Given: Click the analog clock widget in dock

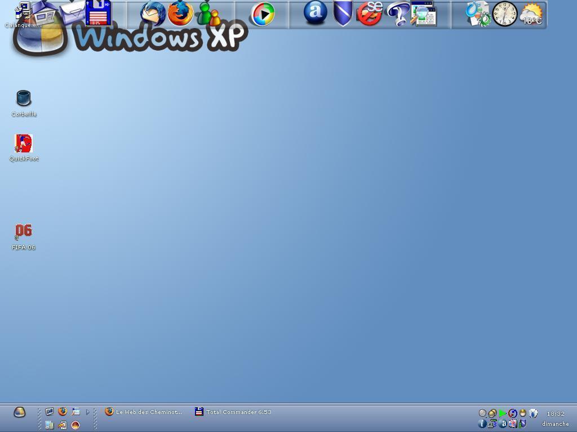Looking at the screenshot, I should click(x=504, y=14).
